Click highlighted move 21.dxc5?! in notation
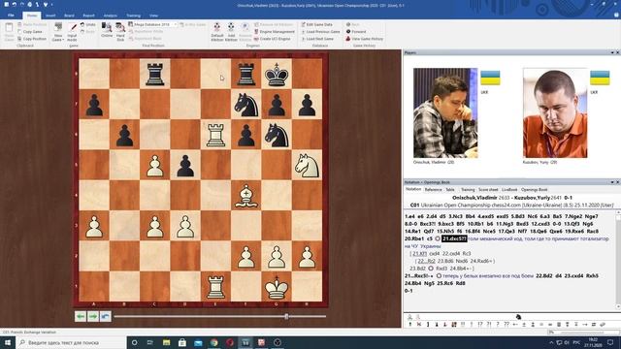Viewport: 621px width, 349px height. pos(454,238)
